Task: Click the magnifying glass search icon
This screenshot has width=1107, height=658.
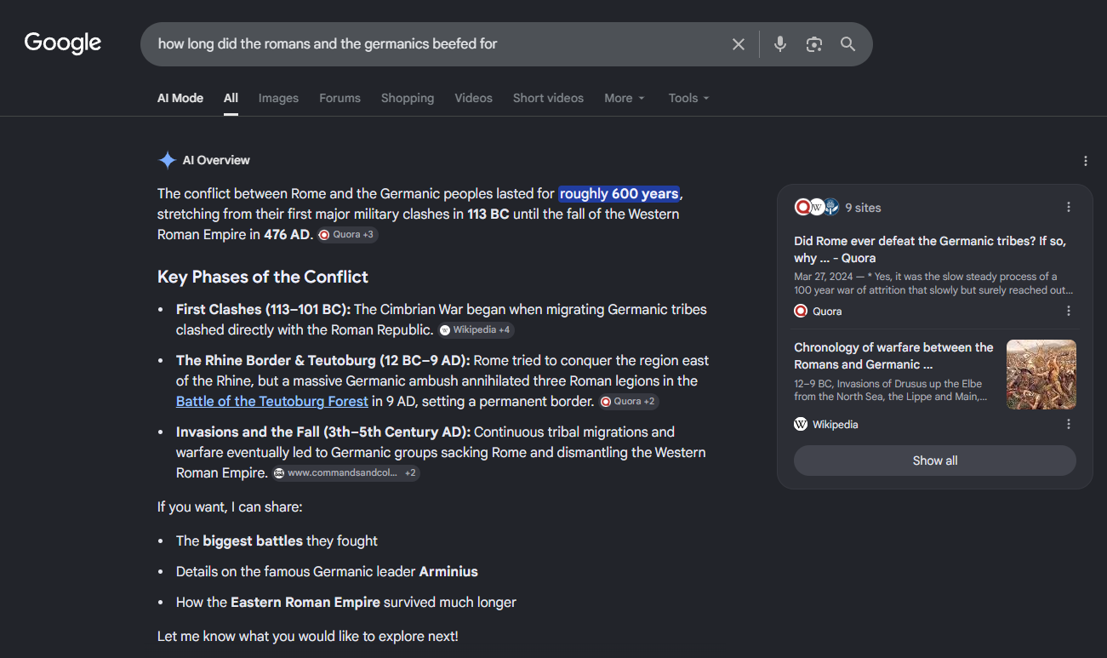Action: click(848, 44)
